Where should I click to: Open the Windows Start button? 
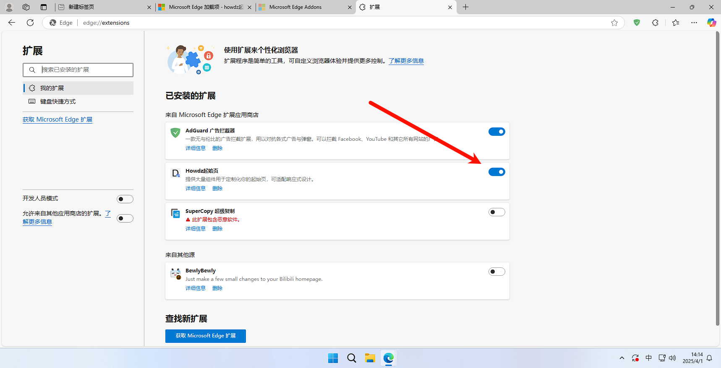[333, 358]
